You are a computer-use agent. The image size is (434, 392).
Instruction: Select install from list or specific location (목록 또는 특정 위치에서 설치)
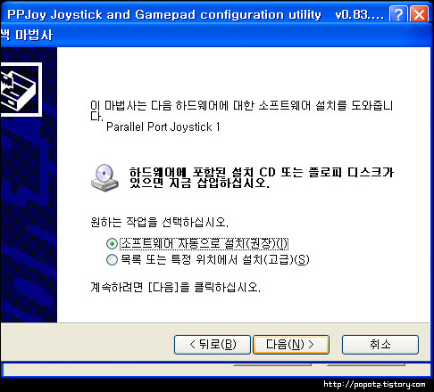[x=112, y=260]
